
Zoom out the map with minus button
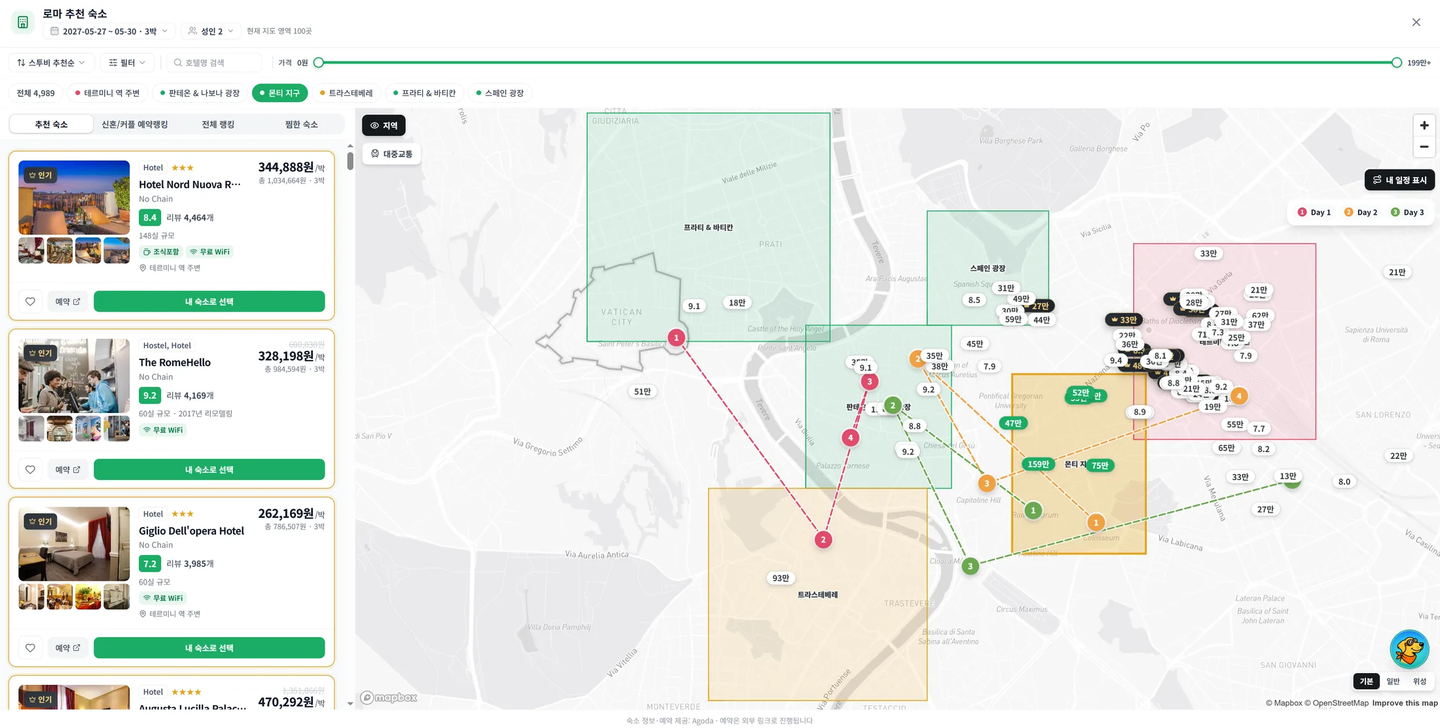point(1424,147)
